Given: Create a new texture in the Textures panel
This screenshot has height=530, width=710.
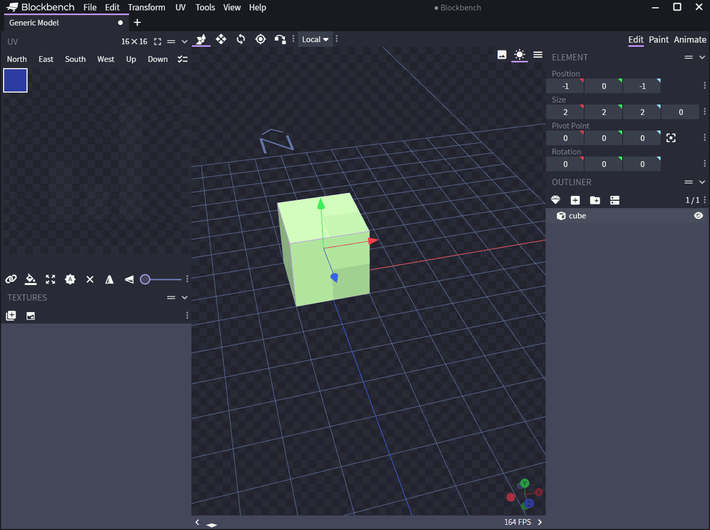Looking at the screenshot, I should (x=10, y=315).
